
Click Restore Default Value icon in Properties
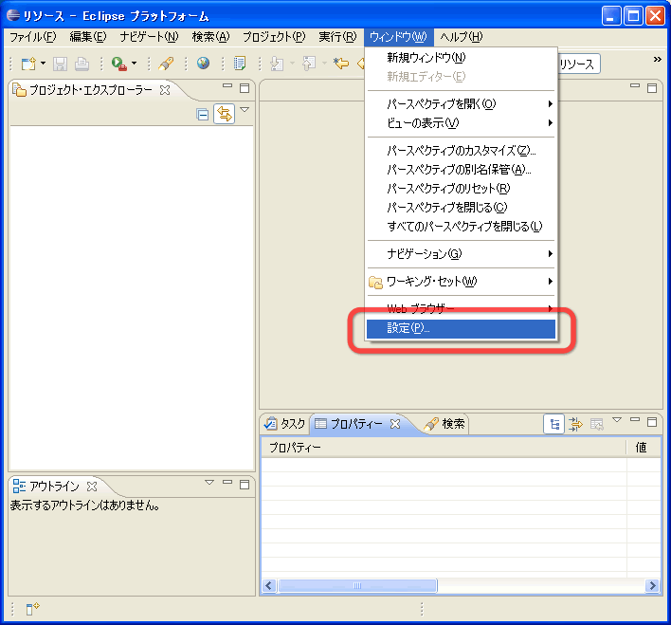pos(596,425)
